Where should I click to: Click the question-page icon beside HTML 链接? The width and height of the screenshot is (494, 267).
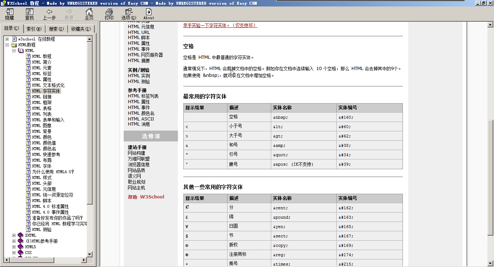coord(28,97)
